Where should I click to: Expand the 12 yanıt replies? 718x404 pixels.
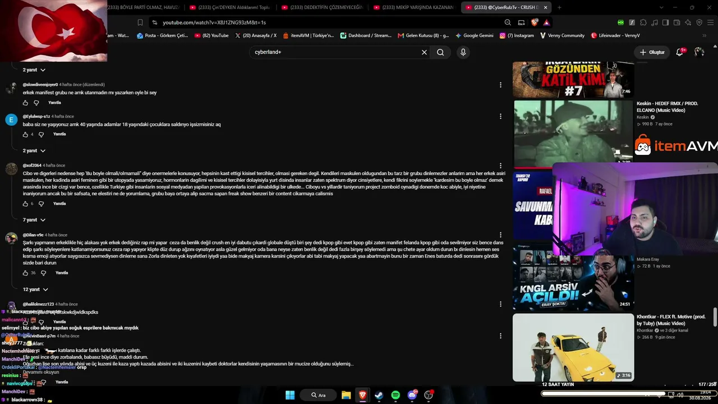[x=35, y=290]
